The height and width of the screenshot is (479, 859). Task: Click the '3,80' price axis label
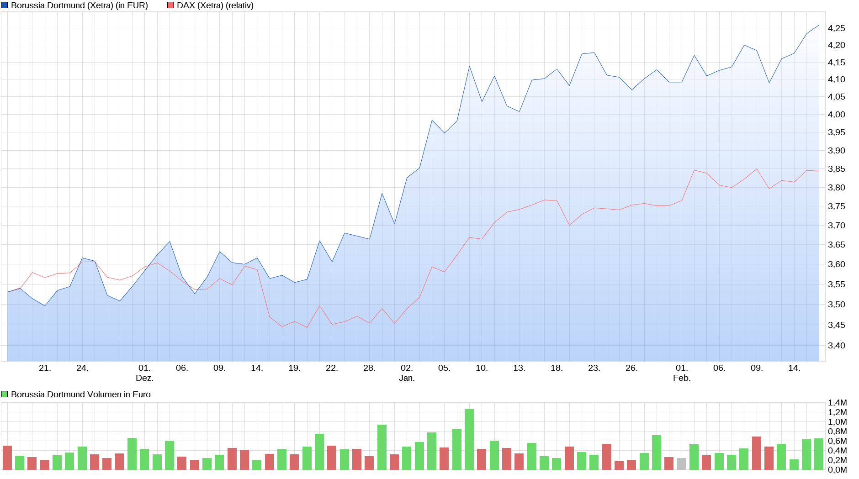[x=837, y=188]
